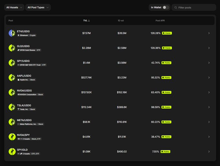Click the Apple Inc. Stock tag

click(27, 80)
